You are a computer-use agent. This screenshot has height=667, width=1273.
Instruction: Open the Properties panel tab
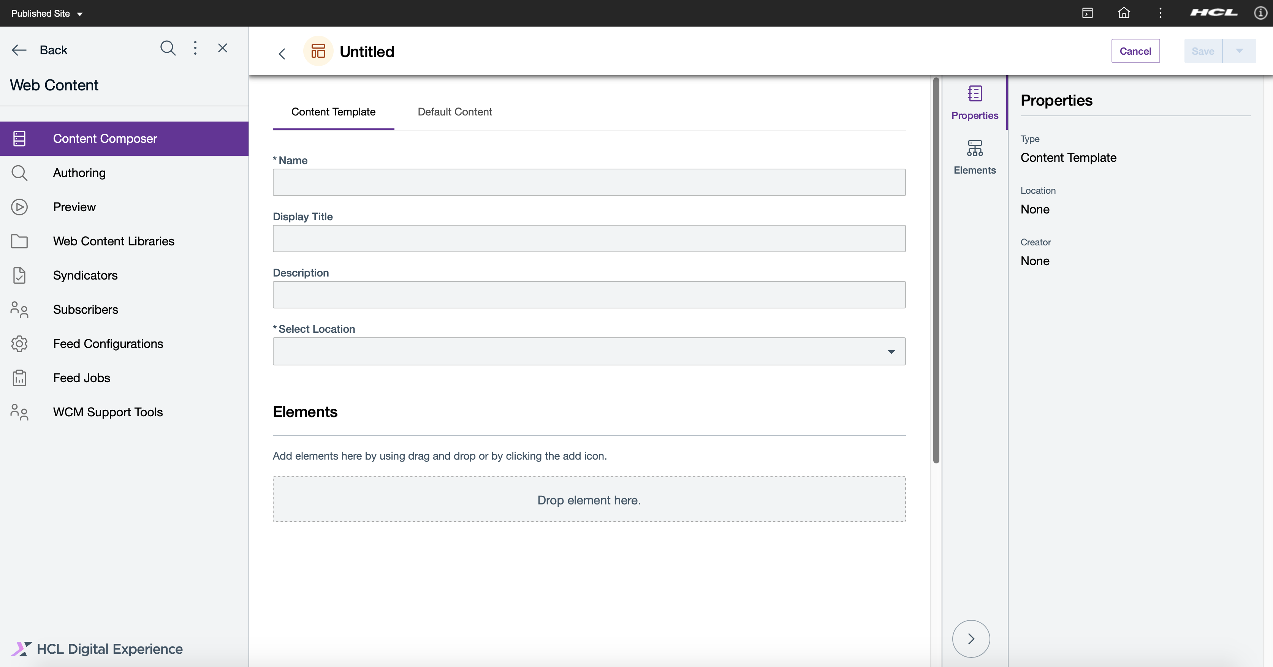[x=975, y=103]
